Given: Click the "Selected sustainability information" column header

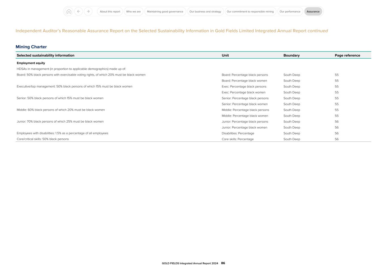Looking at the screenshot, I should coord(45,55).
